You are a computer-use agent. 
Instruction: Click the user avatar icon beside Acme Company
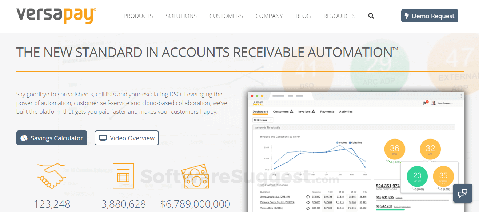pos(434,103)
